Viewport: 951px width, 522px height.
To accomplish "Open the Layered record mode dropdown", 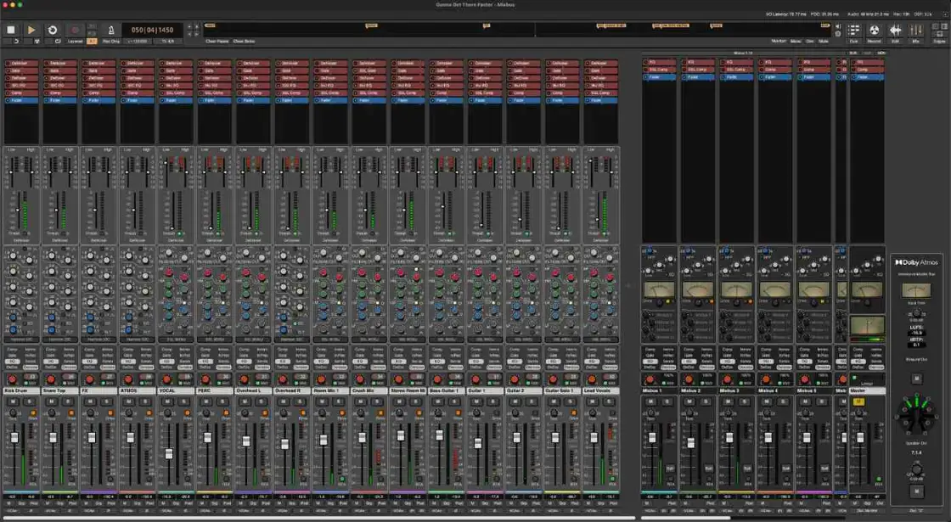I will pyautogui.click(x=76, y=42).
